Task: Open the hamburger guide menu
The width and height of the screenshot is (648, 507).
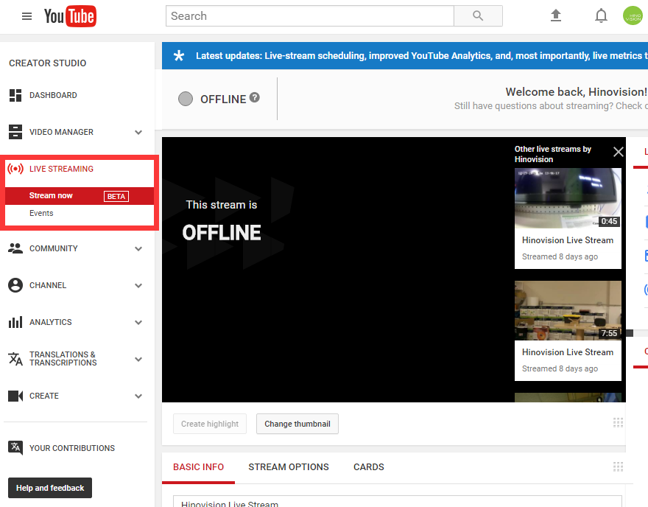Action: click(x=27, y=16)
